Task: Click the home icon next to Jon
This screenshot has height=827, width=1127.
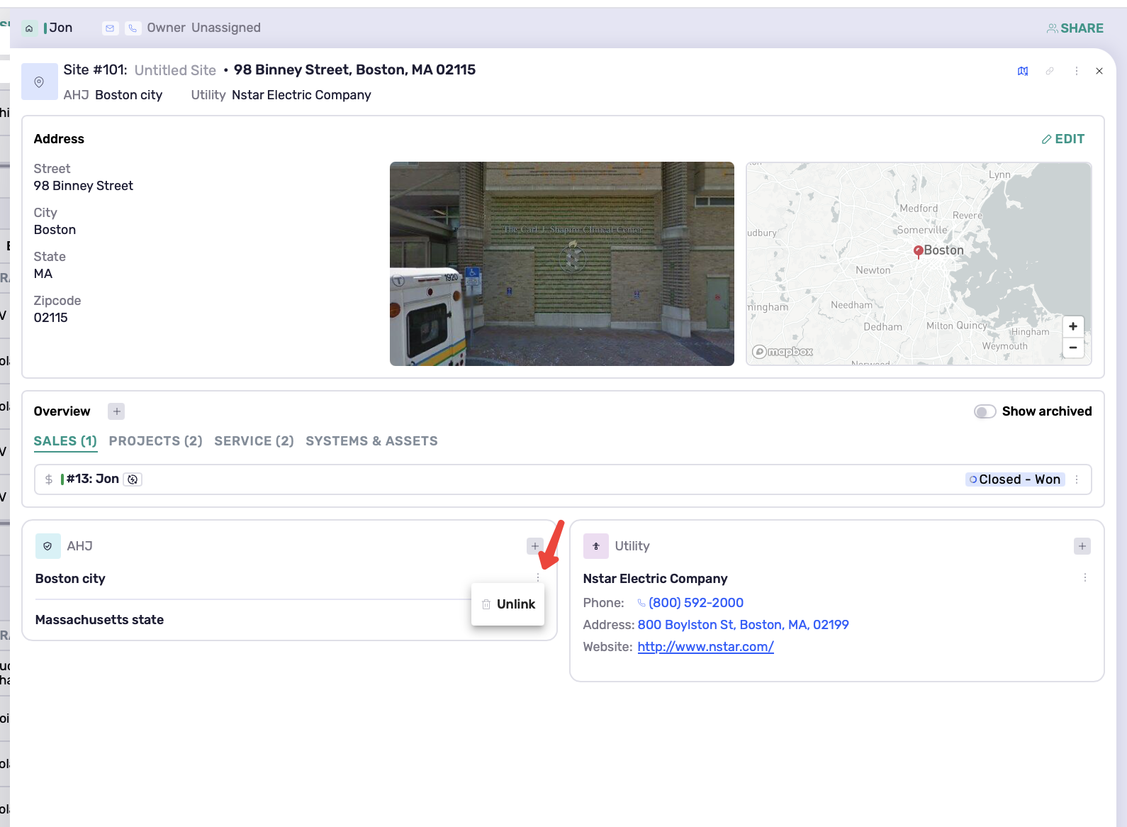Action: point(29,28)
